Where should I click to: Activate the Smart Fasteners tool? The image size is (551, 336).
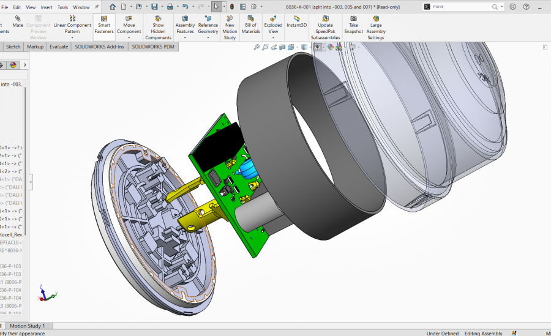click(x=104, y=24)
